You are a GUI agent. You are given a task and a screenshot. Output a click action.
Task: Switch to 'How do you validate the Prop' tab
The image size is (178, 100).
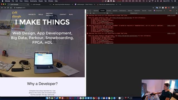[107, 4]
